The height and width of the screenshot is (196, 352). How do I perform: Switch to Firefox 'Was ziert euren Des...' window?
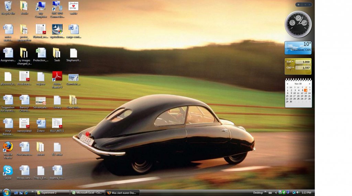(x=122, y=193)
